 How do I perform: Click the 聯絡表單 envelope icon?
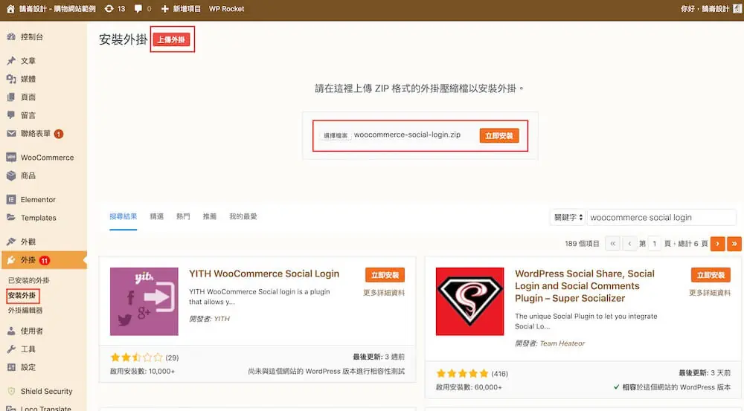pos(11,133)
